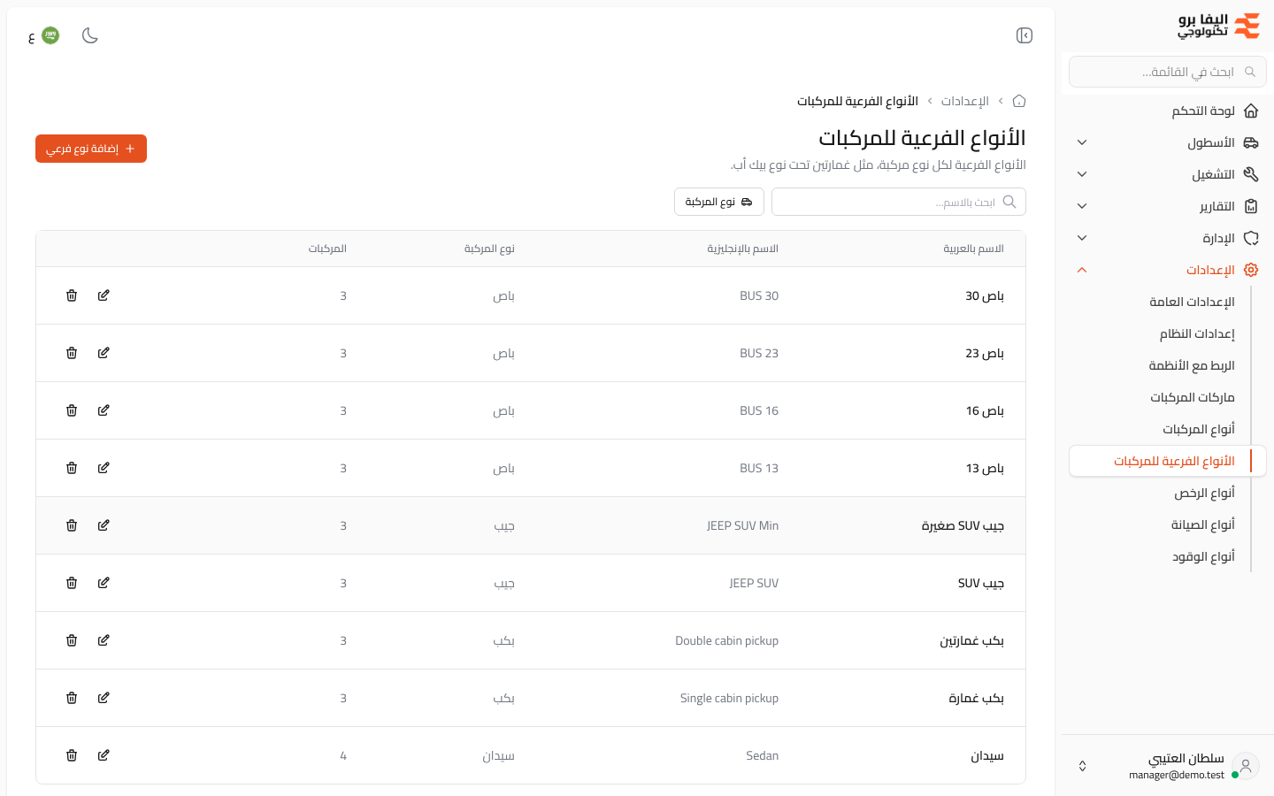Screen dimensions: 1274x796
Task: Open the user account switcher سلطان العتيبي
Action: (1168, 766)
